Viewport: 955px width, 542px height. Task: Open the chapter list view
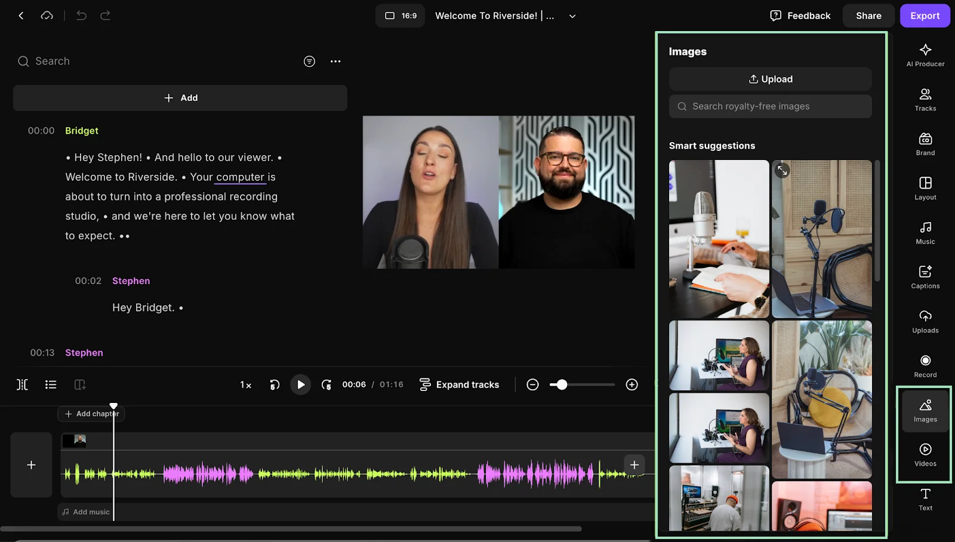[51, 384]
